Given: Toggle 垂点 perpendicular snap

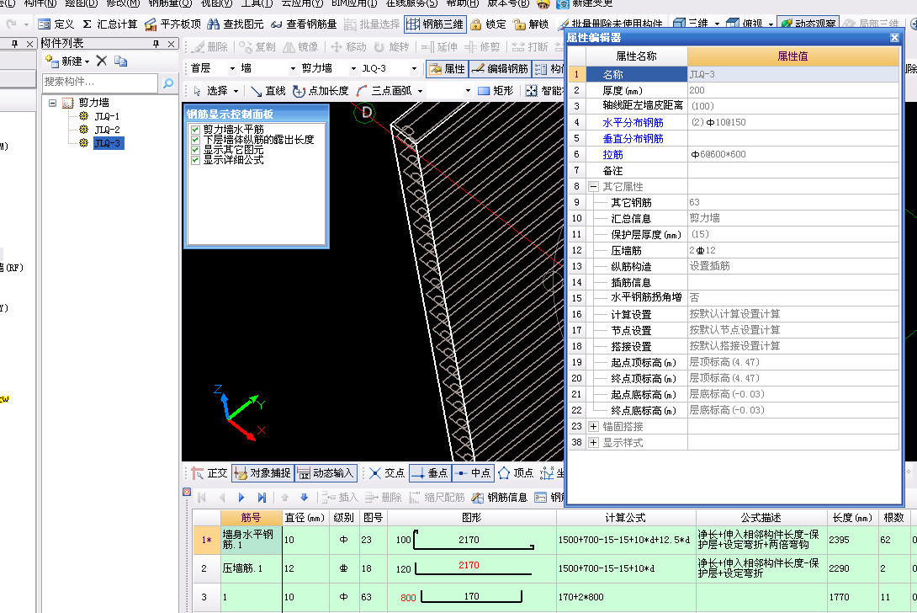Looking at the screenshot, I should pos(429,473).
